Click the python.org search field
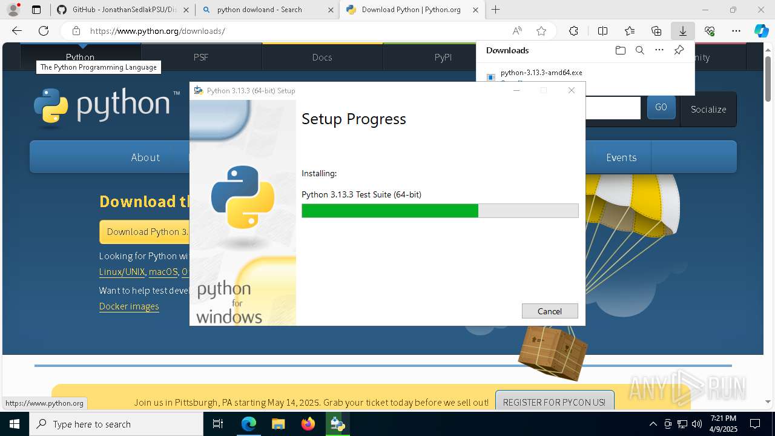Screen dimensions: 775x436 (613, 108)
